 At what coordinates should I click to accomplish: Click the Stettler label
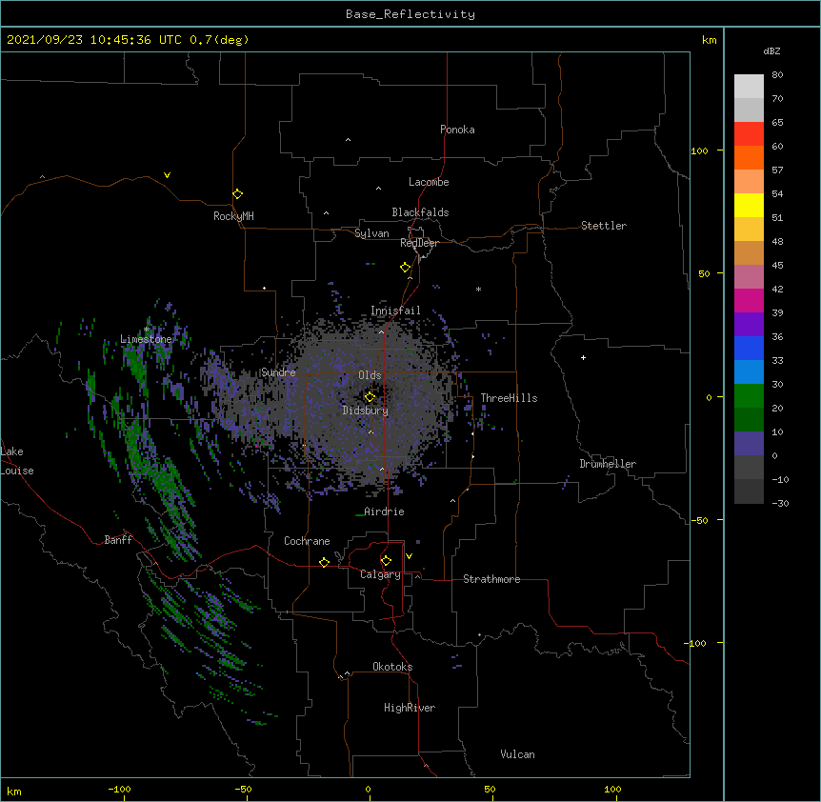coord(604,226)
